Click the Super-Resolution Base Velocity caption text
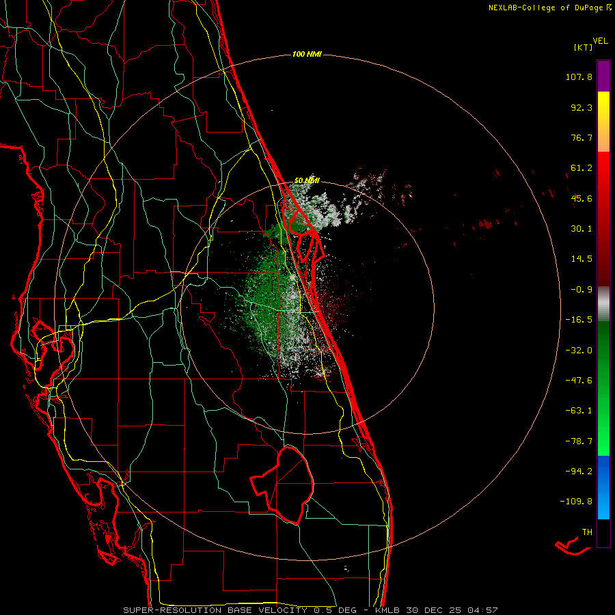 point(311,610)
